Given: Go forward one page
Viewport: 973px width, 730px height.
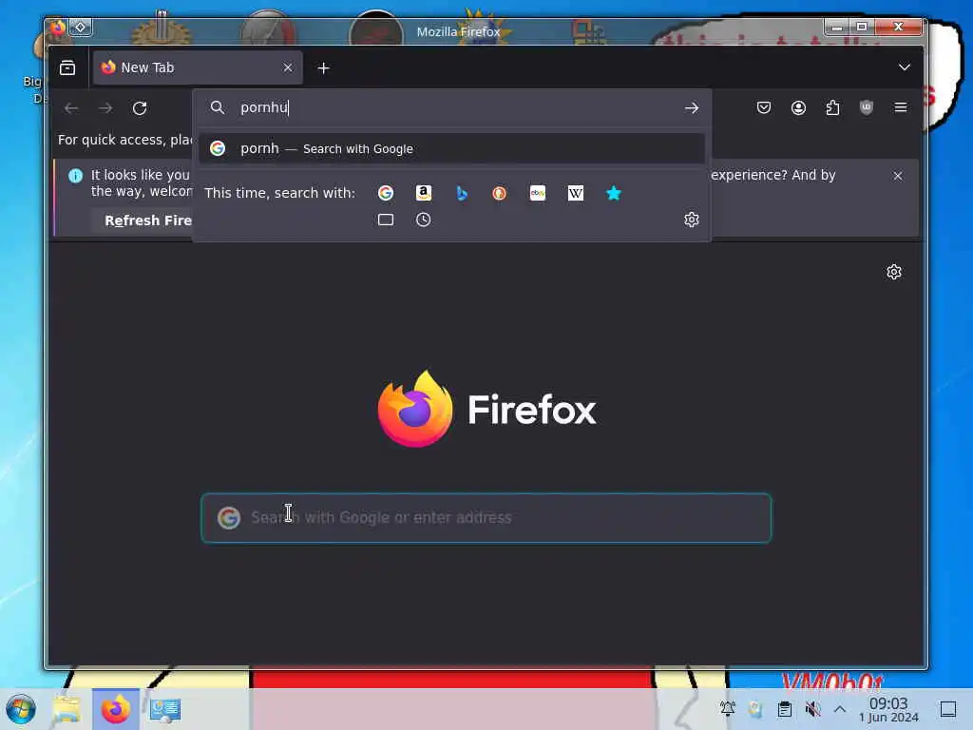Looking at the screenshot, I should (x=105, y=108).
